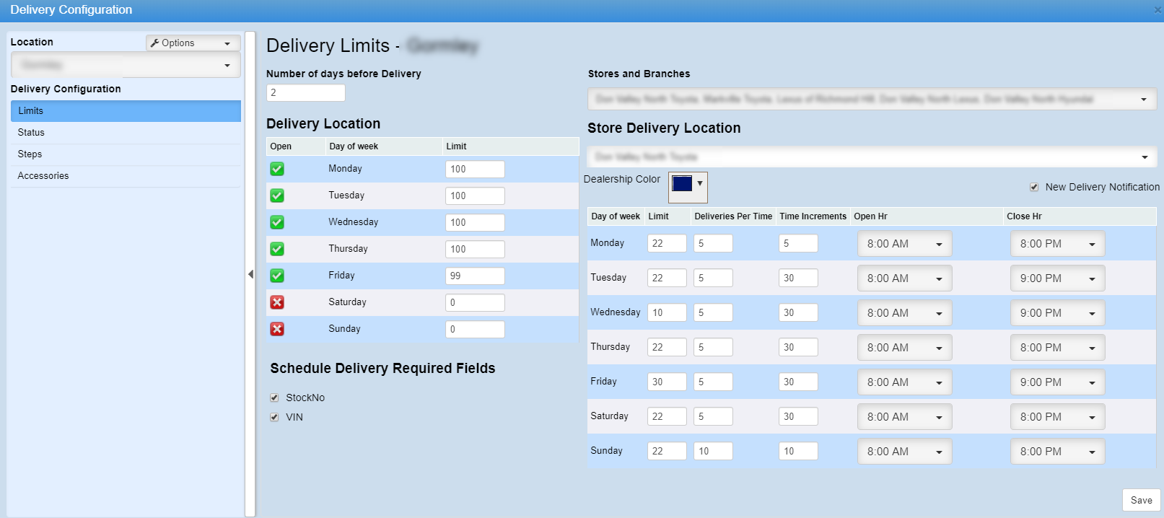Click the Number of days before Delivery field
The height and width of the screenshot is (518, 1164).
click(x=305, y=93)
